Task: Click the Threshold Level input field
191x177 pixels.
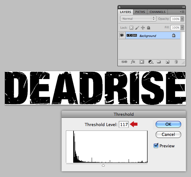Action: pos(124,124)
